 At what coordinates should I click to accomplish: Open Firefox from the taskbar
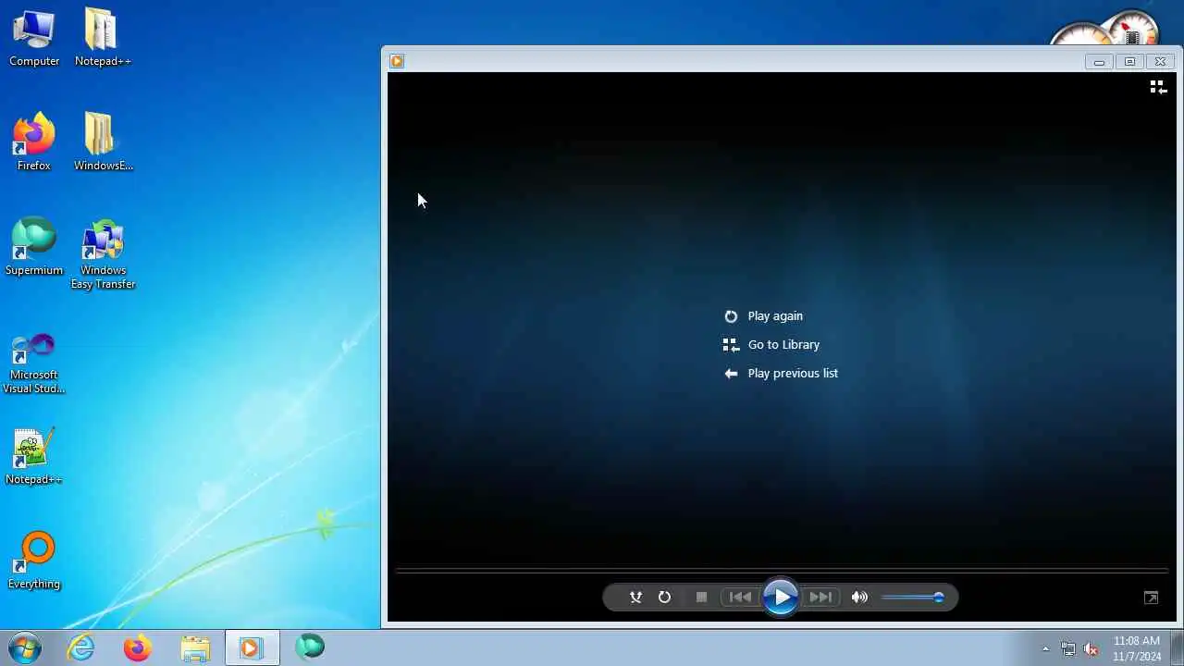coord(138,647)
